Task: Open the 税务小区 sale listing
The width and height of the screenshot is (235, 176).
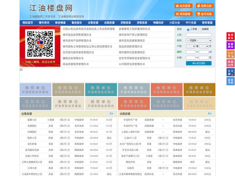Action: tap(32, 138)
